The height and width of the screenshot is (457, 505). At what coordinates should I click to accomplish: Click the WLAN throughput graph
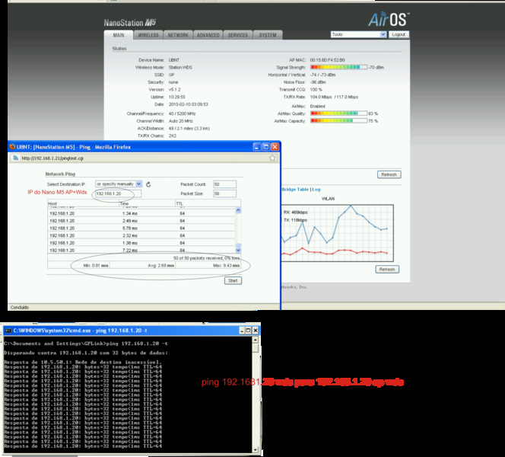click(337, 233)
